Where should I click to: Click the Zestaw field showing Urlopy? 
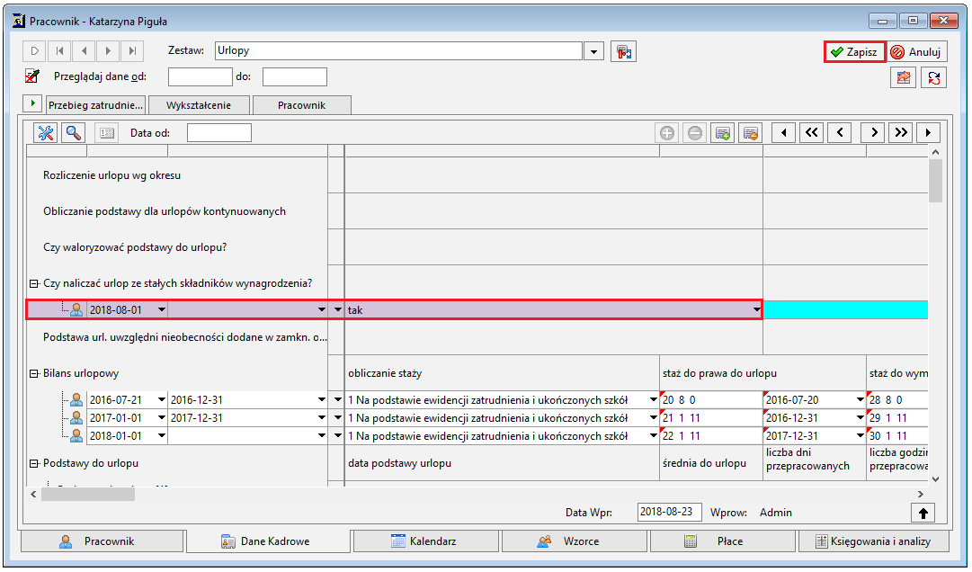(398, 51)
